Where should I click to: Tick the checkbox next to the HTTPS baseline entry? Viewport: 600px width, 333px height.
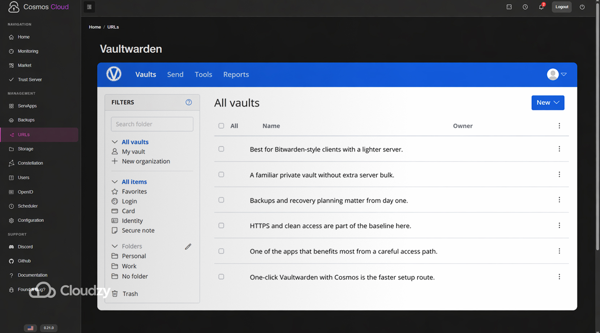(221, 225)
